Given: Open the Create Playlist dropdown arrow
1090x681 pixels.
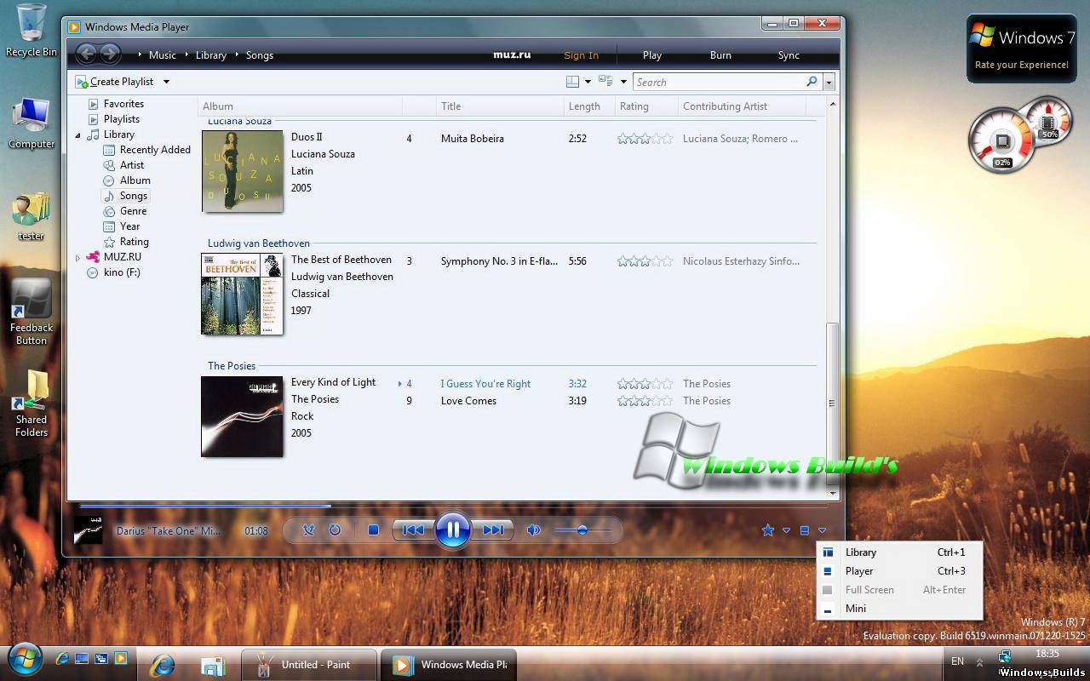Looking at the screenshot, I should [166, 82].
